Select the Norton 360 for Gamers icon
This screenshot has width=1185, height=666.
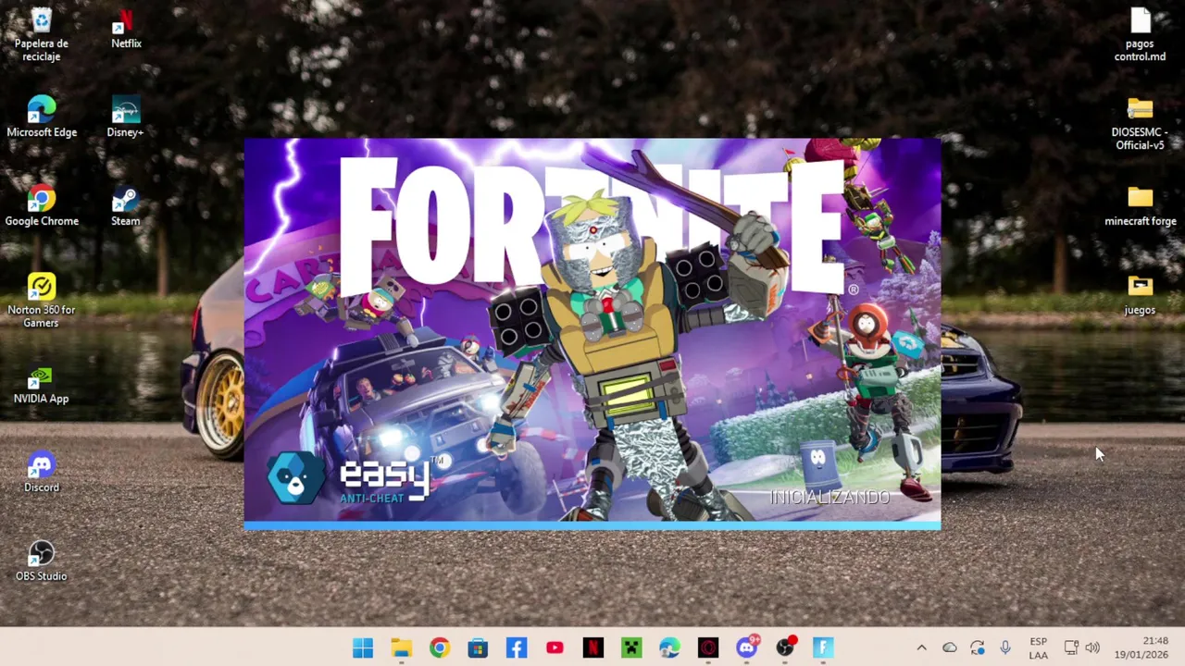[x=42, y=301]
